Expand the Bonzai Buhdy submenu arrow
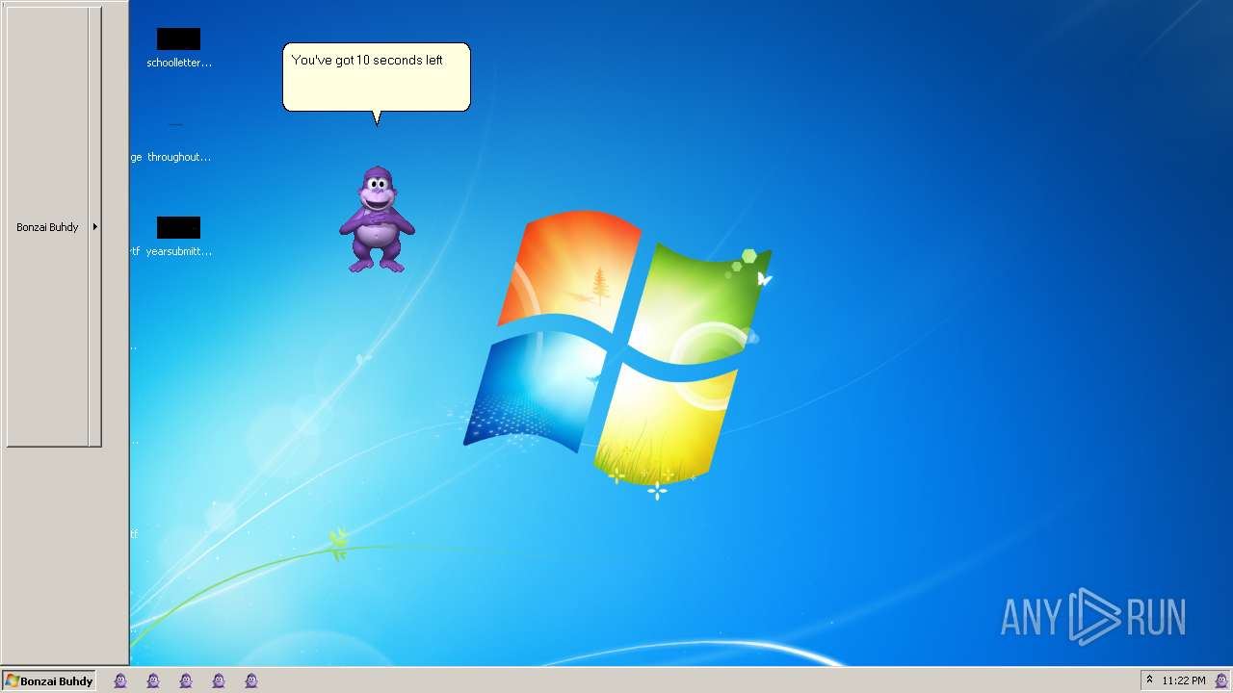1233x693 pixels. point(94,227)
